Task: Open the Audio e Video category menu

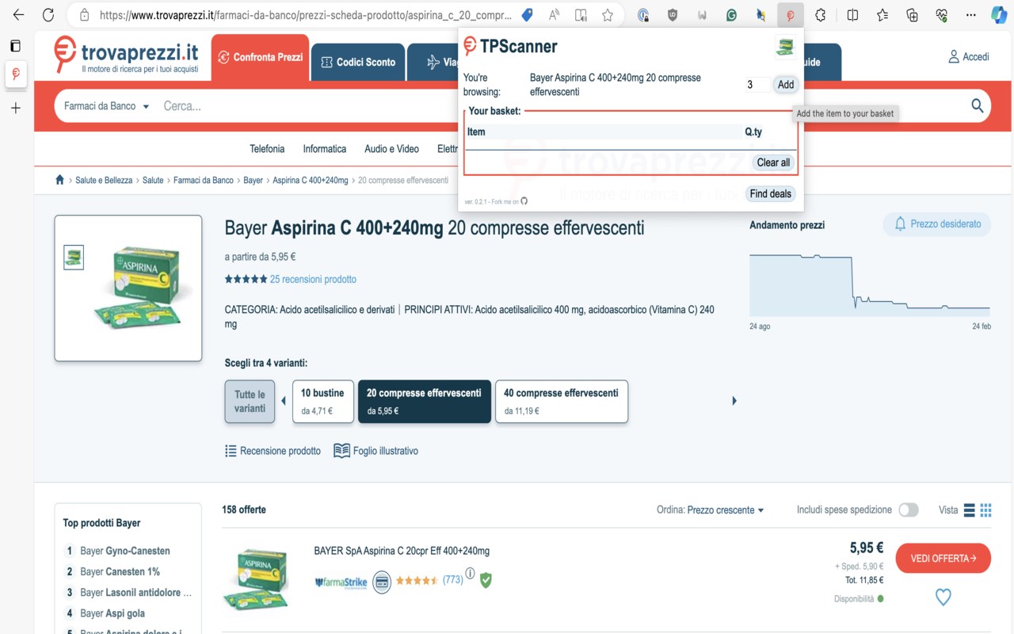Action: [x=391, y=149]
